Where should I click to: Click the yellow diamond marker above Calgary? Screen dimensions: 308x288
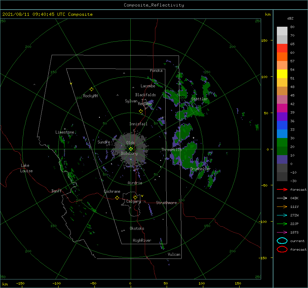point(135,197)
